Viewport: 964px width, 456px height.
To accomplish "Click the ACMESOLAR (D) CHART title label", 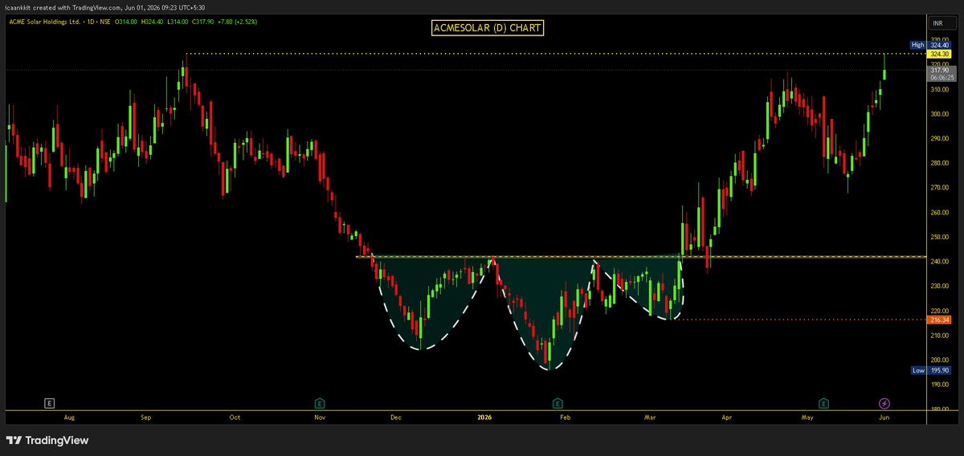I will click(x=488, y=28).
